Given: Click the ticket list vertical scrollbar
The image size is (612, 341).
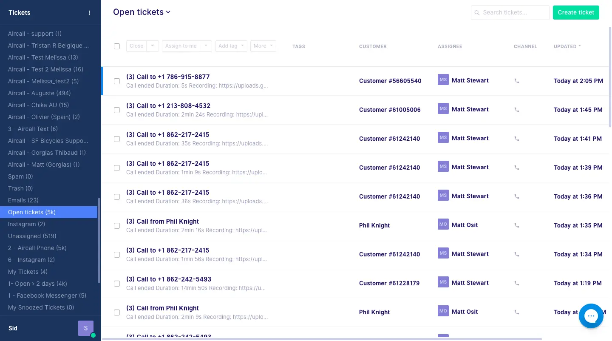Looking at the screenshot, I should click(x=610, y=77).
